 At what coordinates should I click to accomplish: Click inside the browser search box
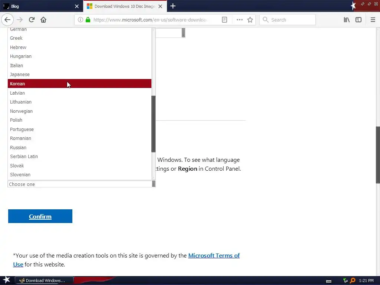coord(288,20)
